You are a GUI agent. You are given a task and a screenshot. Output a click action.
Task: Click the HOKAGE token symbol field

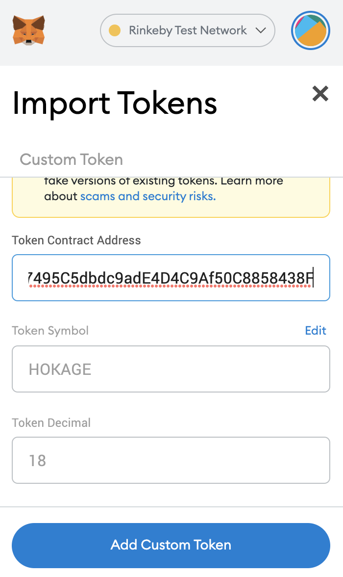pos(171,369)
